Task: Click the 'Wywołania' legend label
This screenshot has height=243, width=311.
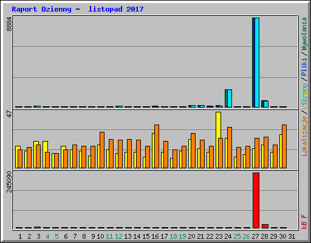Action: coord(304,33)
